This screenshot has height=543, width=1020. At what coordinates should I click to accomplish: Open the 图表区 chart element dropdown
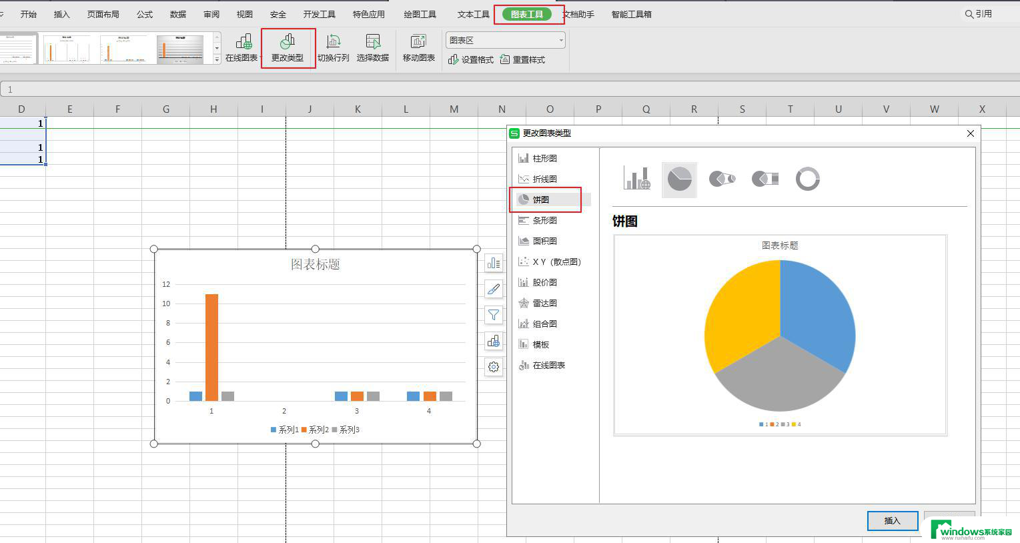pyautogui.click(x=506, y=40)
